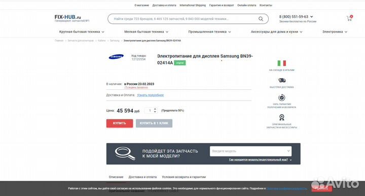
Task: Click the Главная breadcrumb link
Action: [59, 41]
